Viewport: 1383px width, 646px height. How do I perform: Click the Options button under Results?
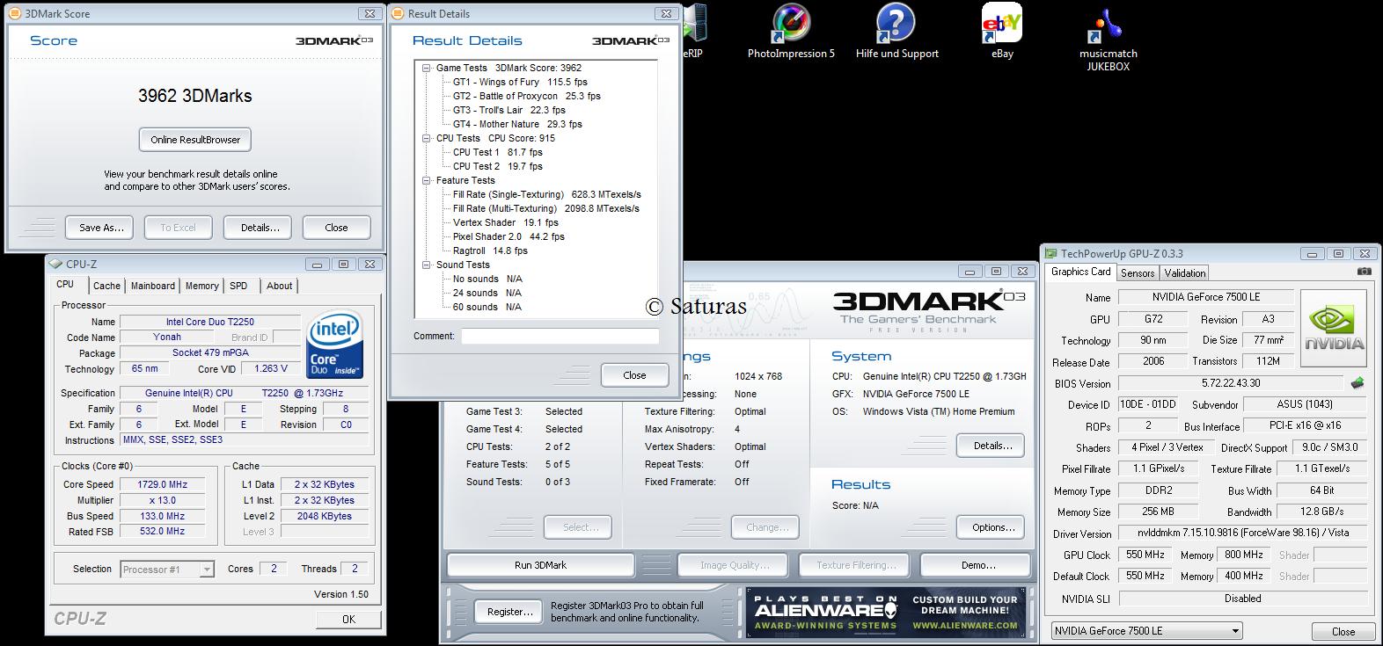(992, 527)
